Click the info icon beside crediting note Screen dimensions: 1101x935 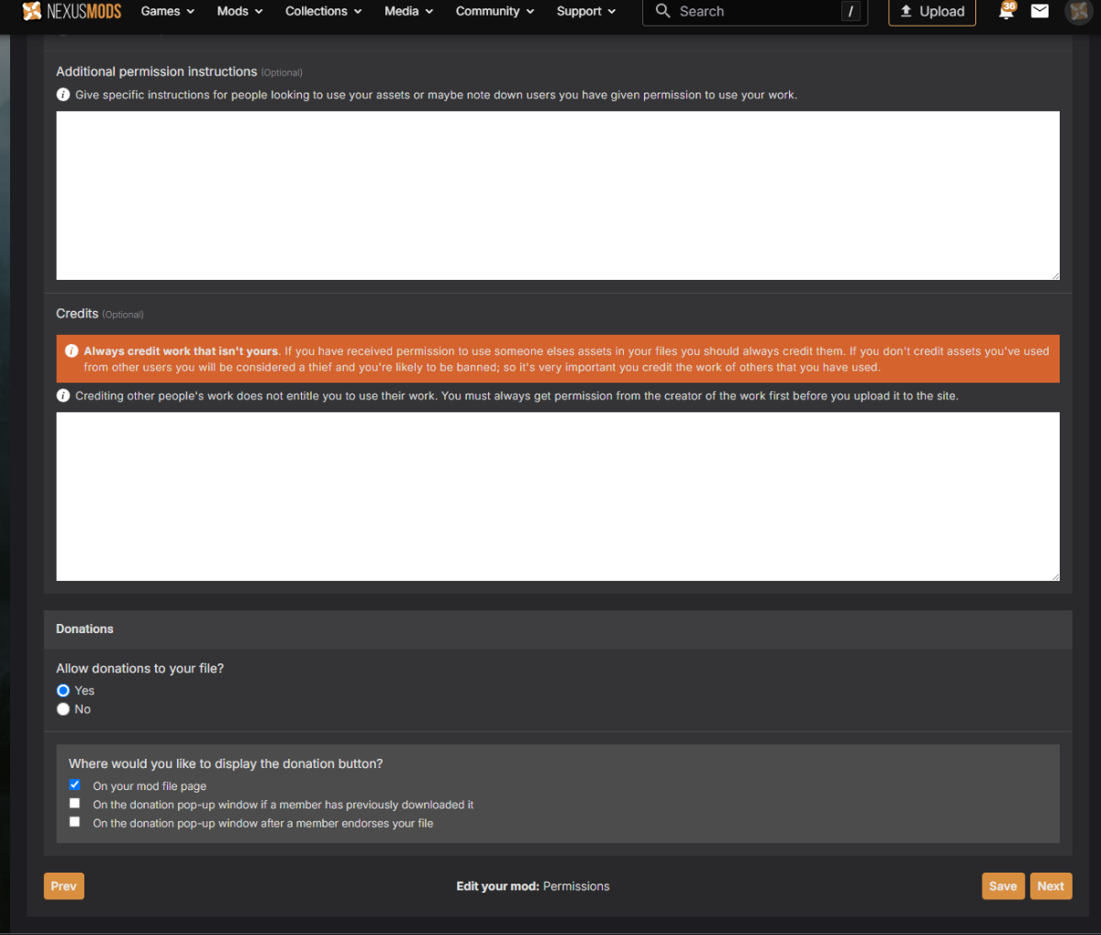point(63,395)
